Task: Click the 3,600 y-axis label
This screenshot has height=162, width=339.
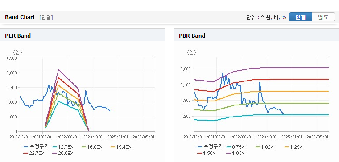Action: click(x=12, y=73)
